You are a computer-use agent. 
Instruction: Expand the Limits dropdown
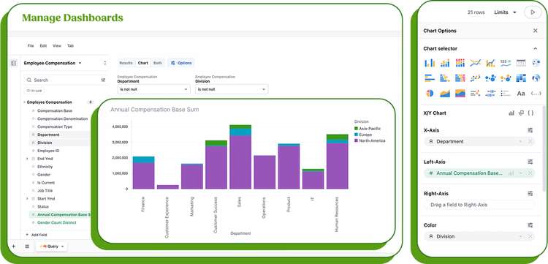(505, 12)
